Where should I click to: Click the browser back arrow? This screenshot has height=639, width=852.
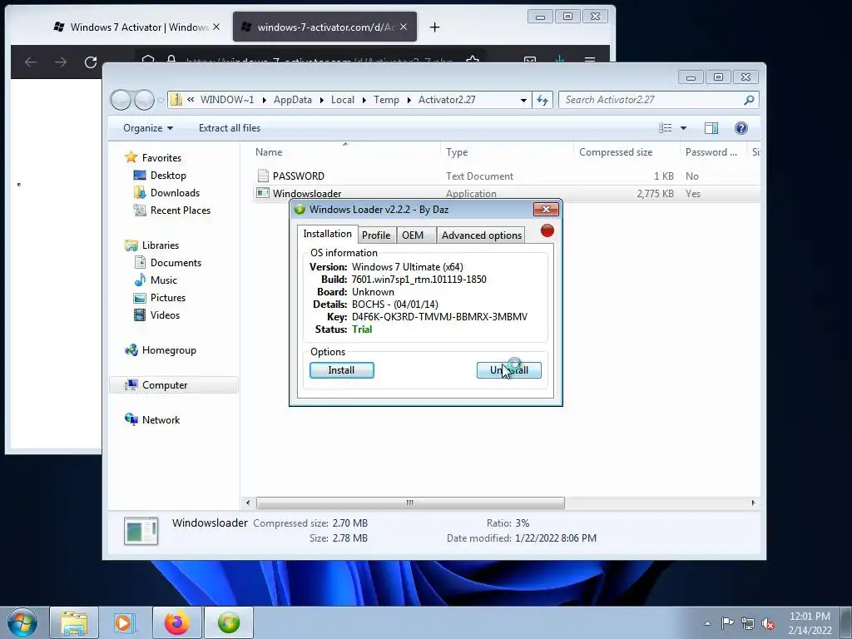click(31, 62)
